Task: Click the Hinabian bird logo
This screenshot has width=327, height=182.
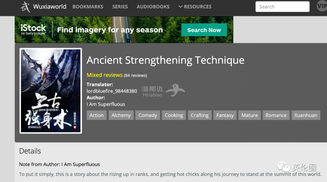Action: 175,90
